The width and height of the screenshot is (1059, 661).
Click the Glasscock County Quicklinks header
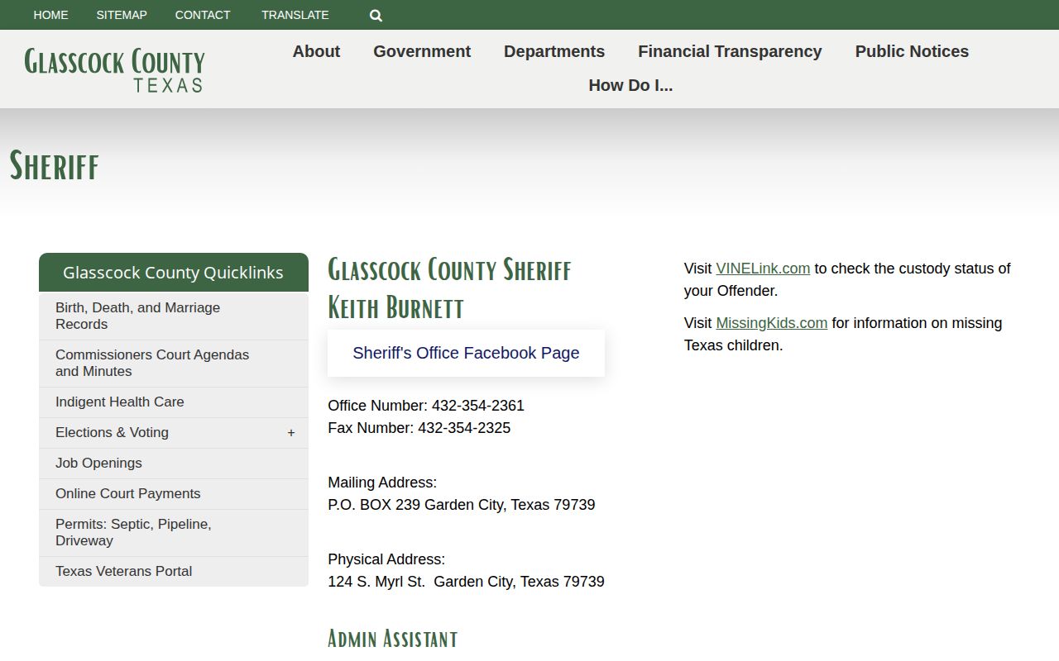coord(174,273)
